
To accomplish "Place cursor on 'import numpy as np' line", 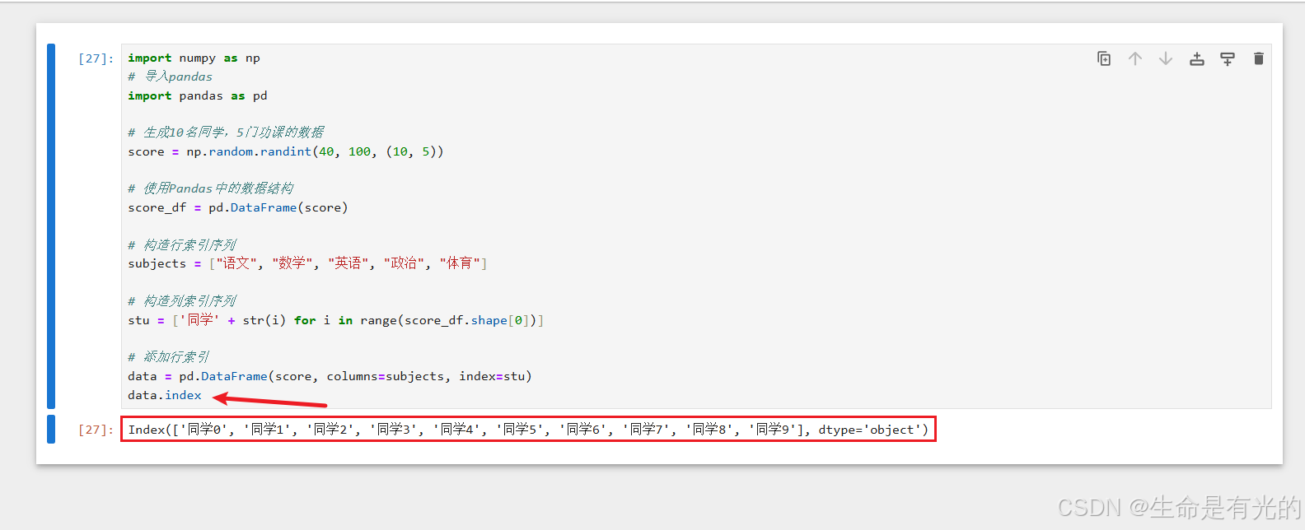I will tap(194, 58).
